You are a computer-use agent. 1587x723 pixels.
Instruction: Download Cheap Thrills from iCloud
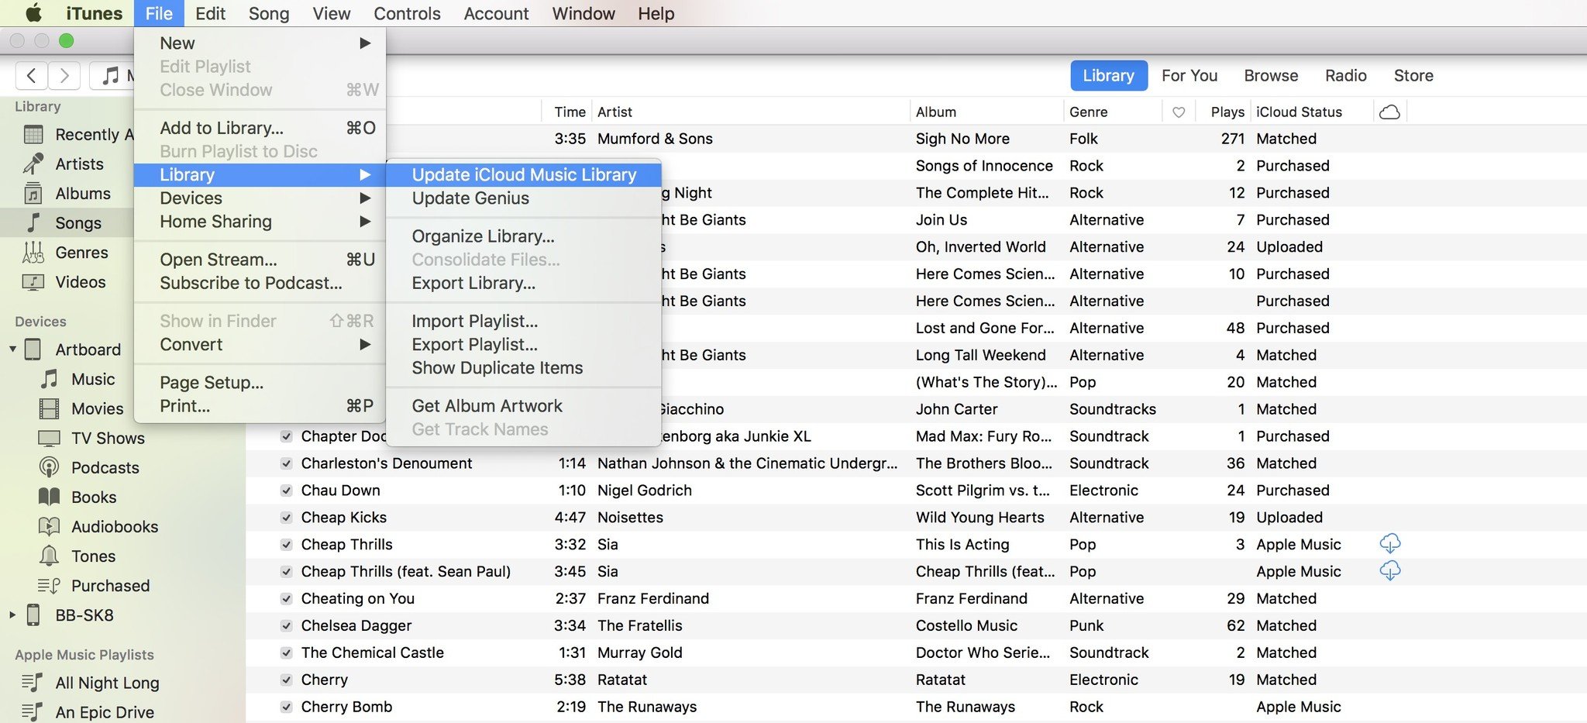coord(1390,544)
